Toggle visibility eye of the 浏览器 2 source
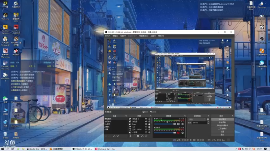This screenshot has height=151, width=270. click(146, 119)
